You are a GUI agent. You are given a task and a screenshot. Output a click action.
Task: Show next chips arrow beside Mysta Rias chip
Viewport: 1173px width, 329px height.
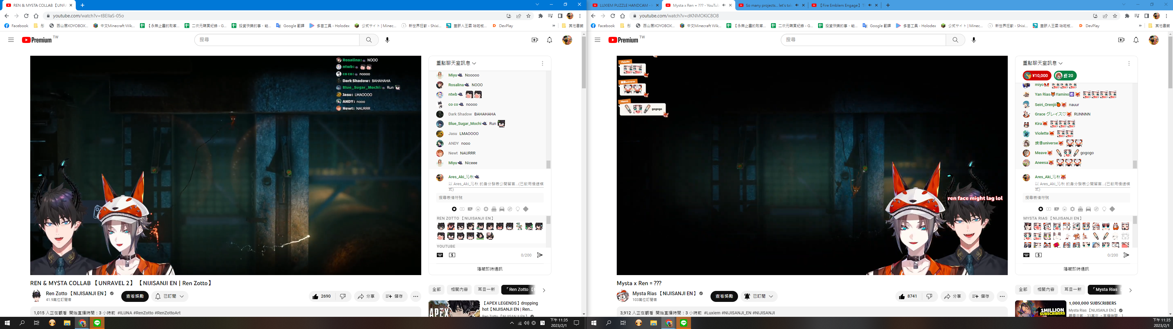click(x=1130, y=290)
